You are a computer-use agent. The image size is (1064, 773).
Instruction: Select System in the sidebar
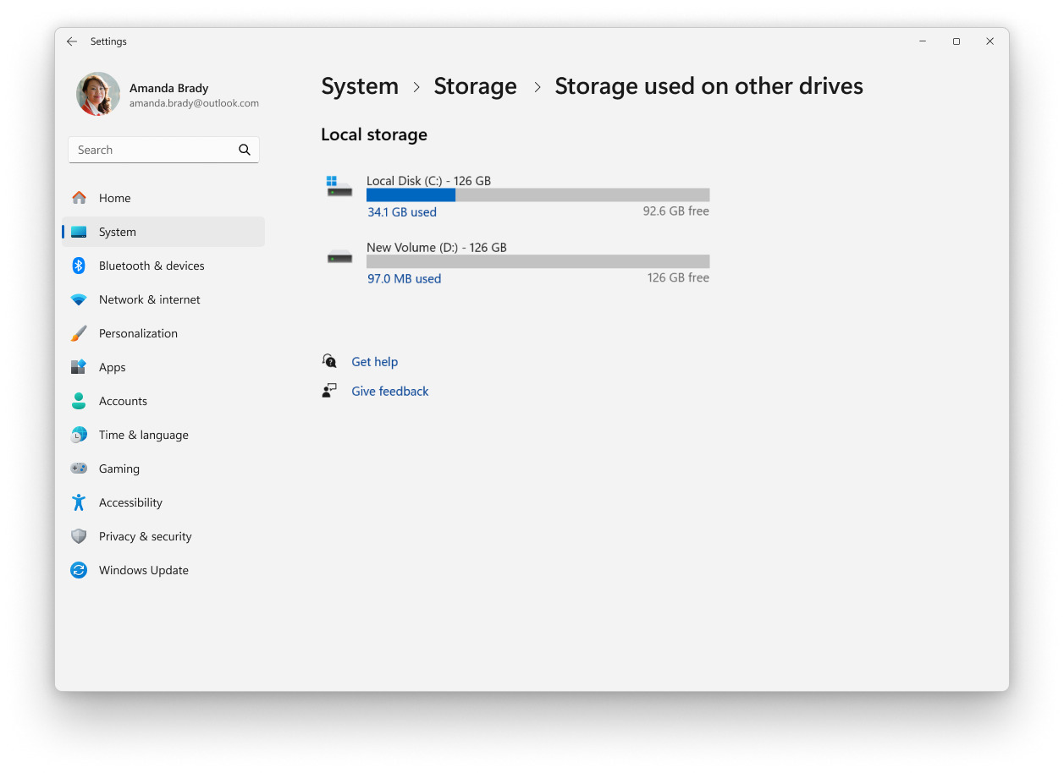point(163,232)
